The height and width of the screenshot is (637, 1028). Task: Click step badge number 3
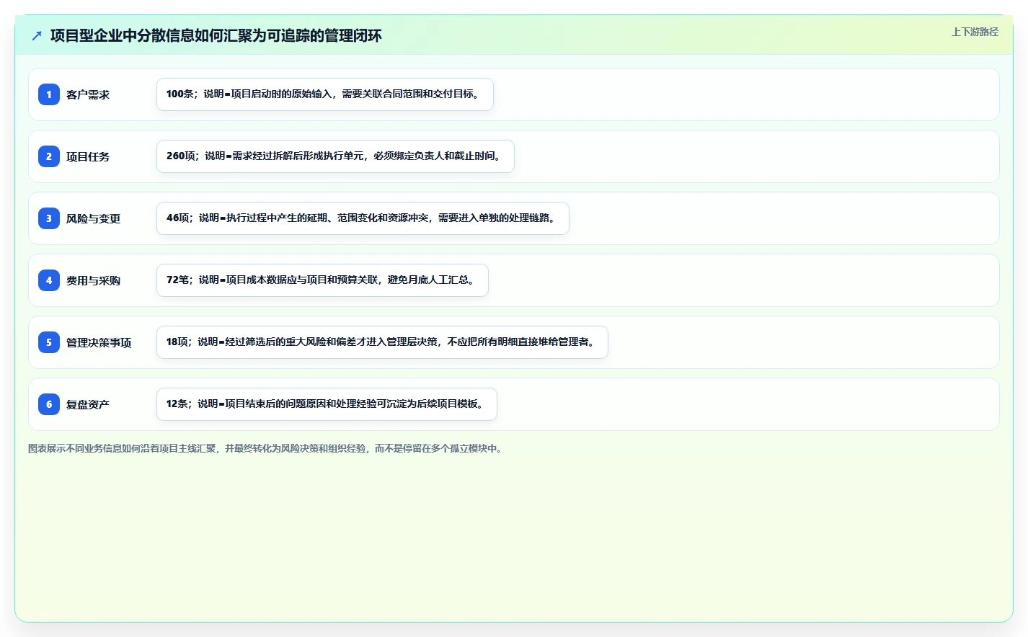pyautogui.click(x=49, y=218)
